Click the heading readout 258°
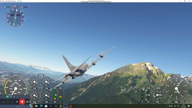The height and width of the screenshot is (108, 192). tap(15, 6)
